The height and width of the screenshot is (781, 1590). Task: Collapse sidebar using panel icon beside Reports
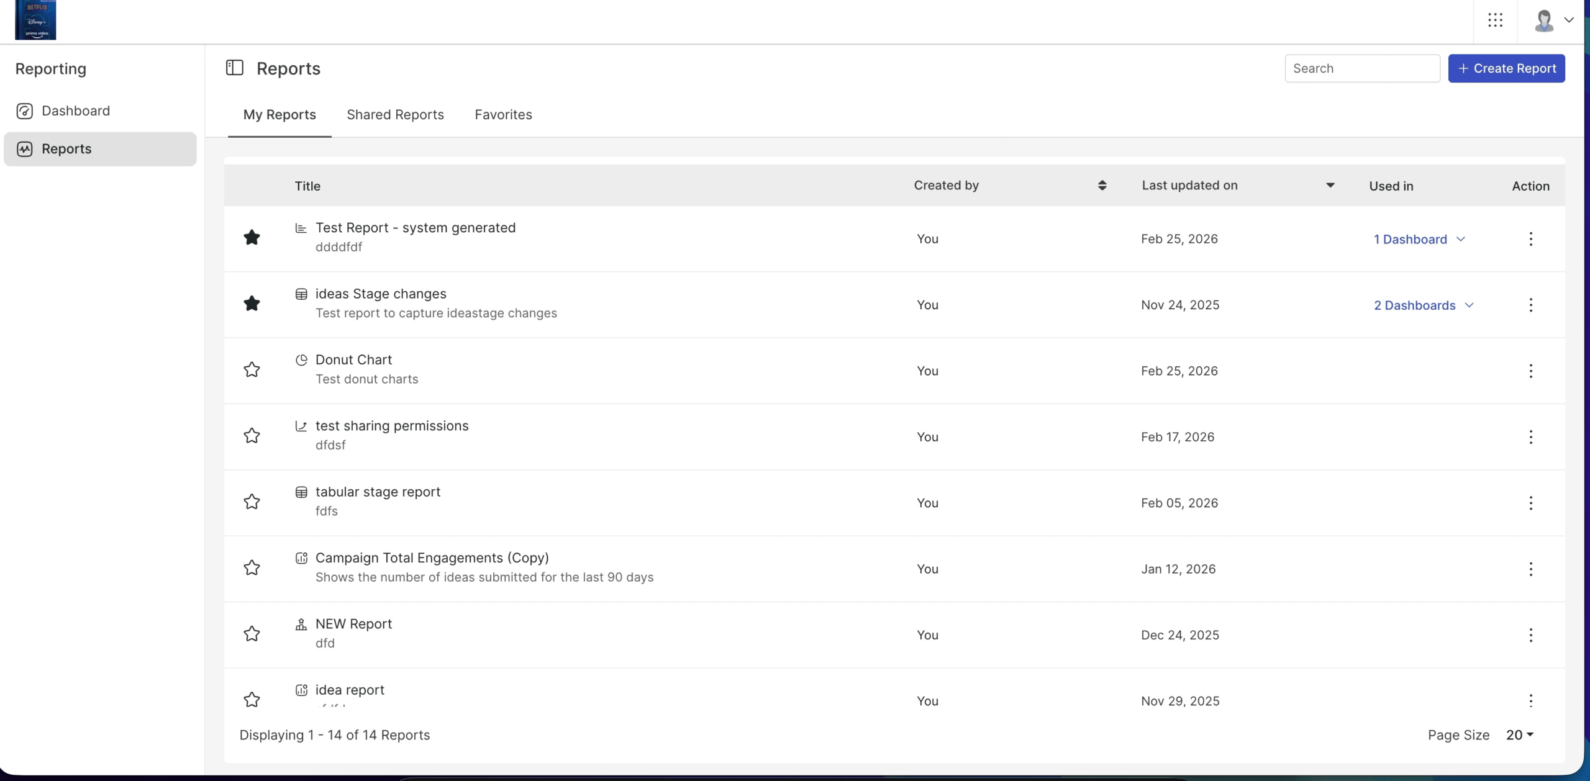(x=234, y=68)
